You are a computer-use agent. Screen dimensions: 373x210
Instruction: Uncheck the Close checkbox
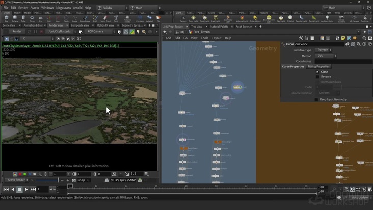pyautogui.click(x=317, y=72)
